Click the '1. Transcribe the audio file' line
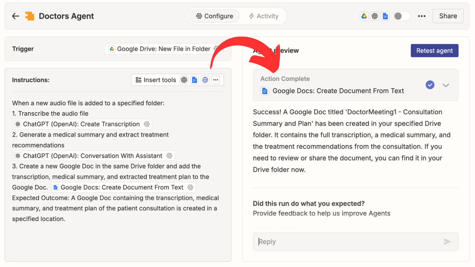This screenshot has height=267, width=475. [x=50, y=113]
